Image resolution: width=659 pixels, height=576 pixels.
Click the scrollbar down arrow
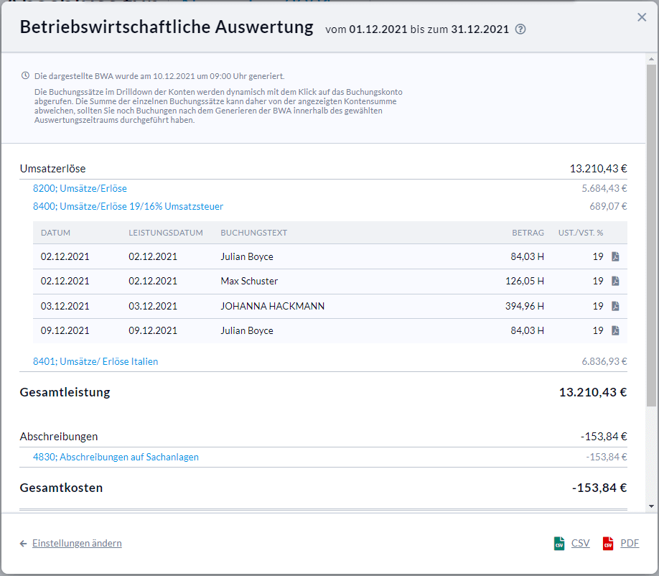click(x=651, y=506)
